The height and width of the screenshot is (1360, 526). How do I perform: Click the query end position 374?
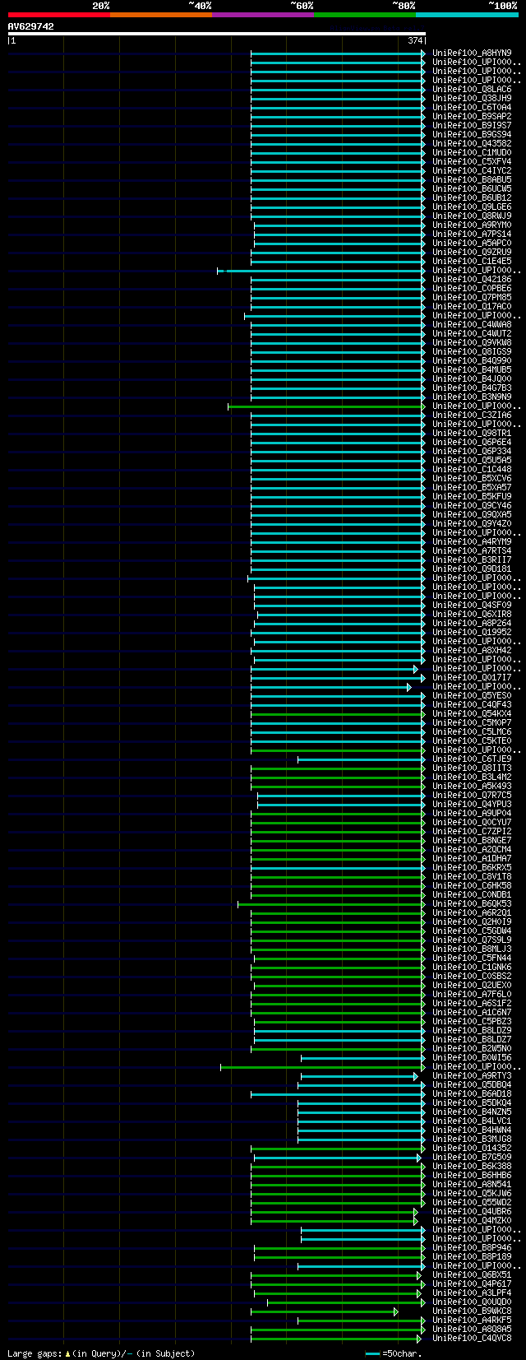tap(415, 40)
